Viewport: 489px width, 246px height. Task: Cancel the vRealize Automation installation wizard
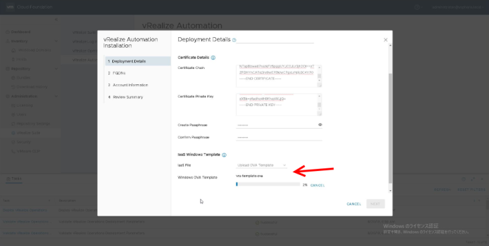(x=353, y=204)
